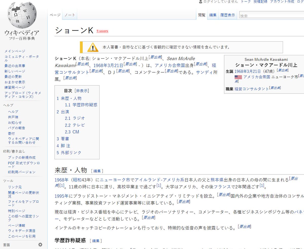Screen dimensions: 304x249
Task: Open 1995年 link in article body
Action: click(62, 196)
